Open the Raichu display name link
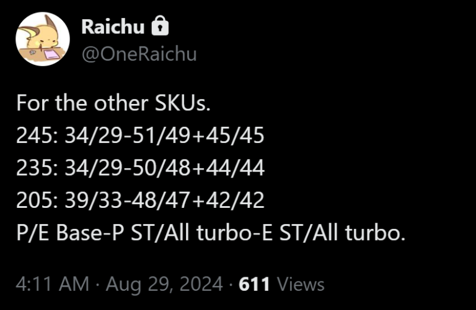 (x=113, y=27)
